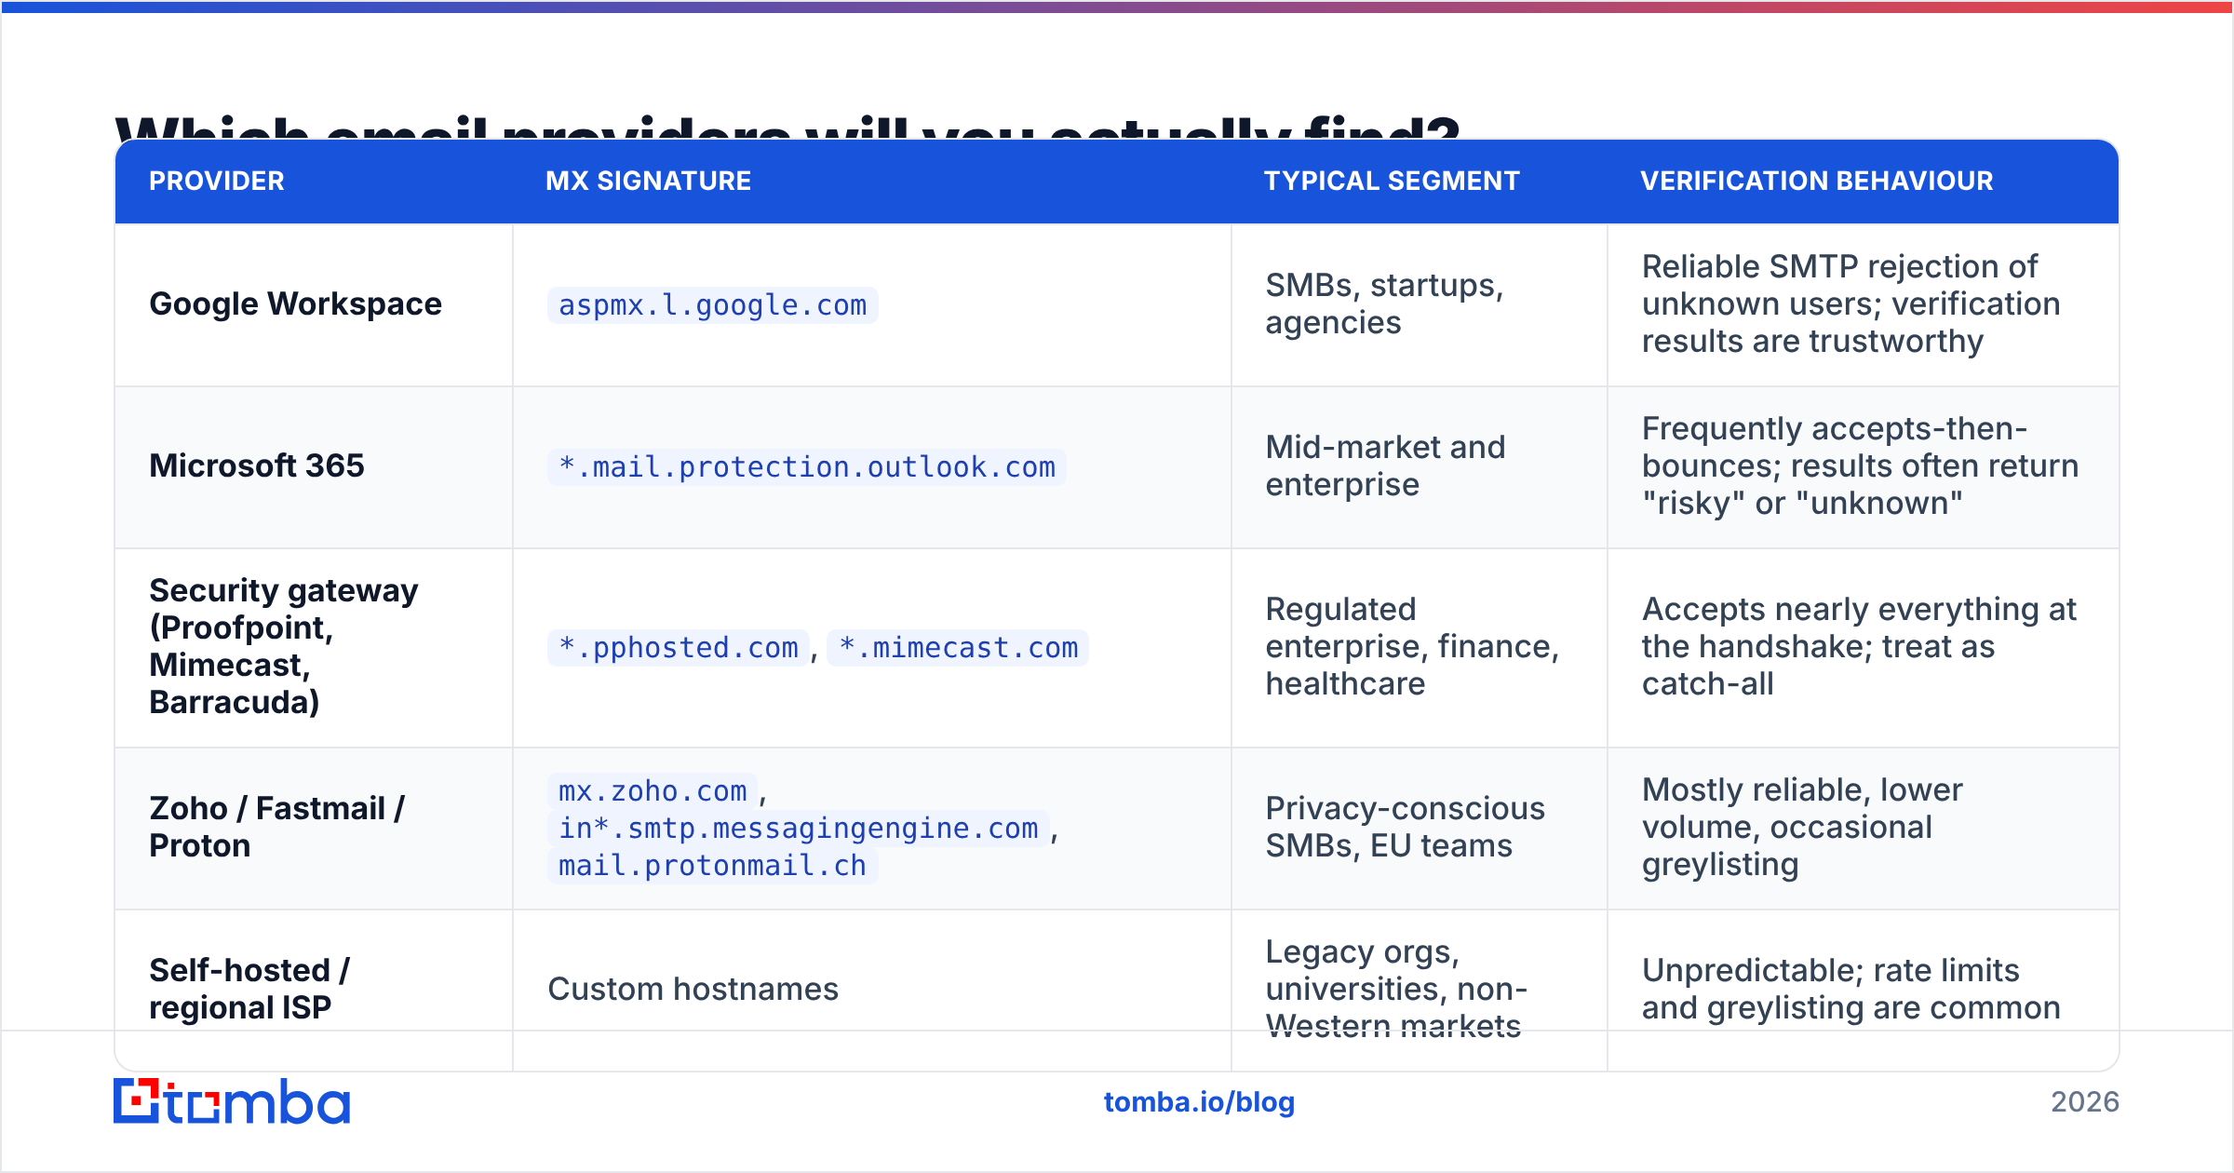
Task: Click the Regulated enterprise, finance, healthcare cell
Action: tap(1420, 647)
